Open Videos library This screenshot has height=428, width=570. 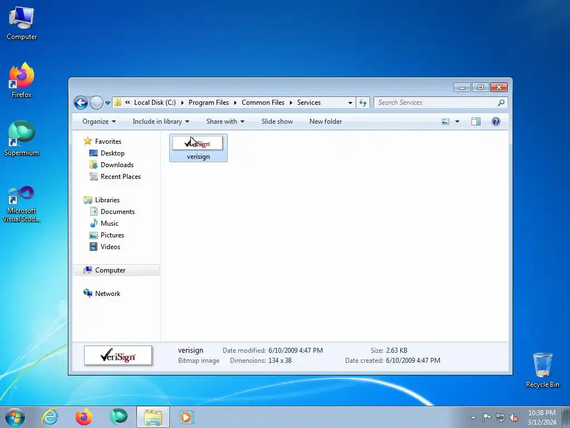tap(110, 247)
